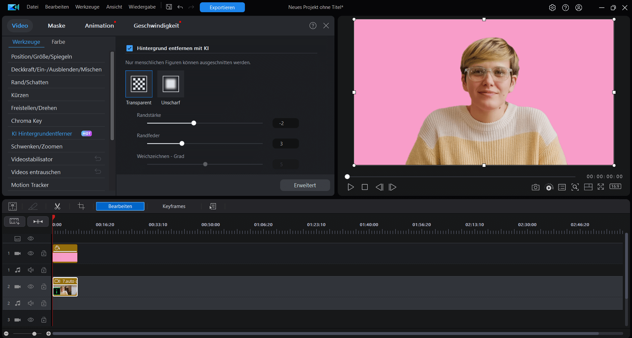Viewport: 632px width, 338px height.
Task: Click the undo arrow icon
Action: tap(180, 7)
